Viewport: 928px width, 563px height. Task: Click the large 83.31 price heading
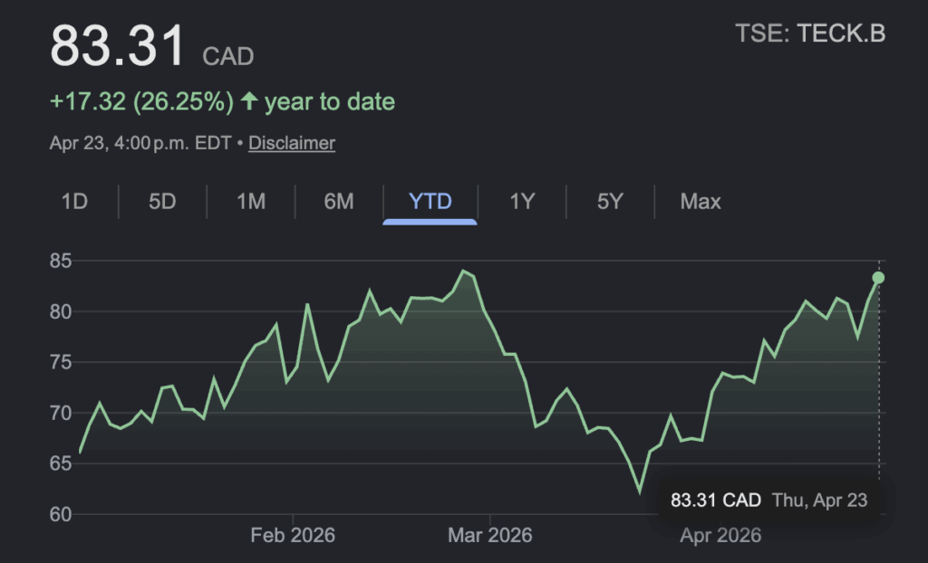coord(118,47)
